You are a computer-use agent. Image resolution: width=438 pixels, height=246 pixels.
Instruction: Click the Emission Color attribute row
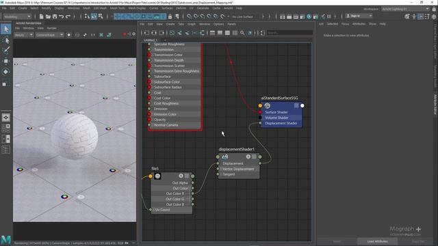[175, 114]
